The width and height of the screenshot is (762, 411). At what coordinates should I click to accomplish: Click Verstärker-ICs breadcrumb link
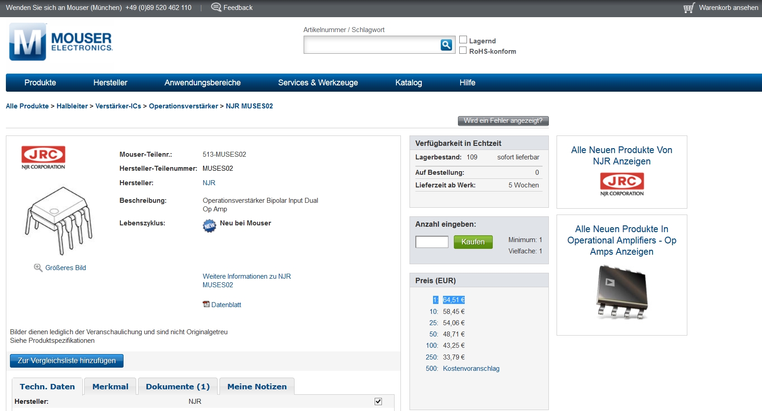(118, 106)
